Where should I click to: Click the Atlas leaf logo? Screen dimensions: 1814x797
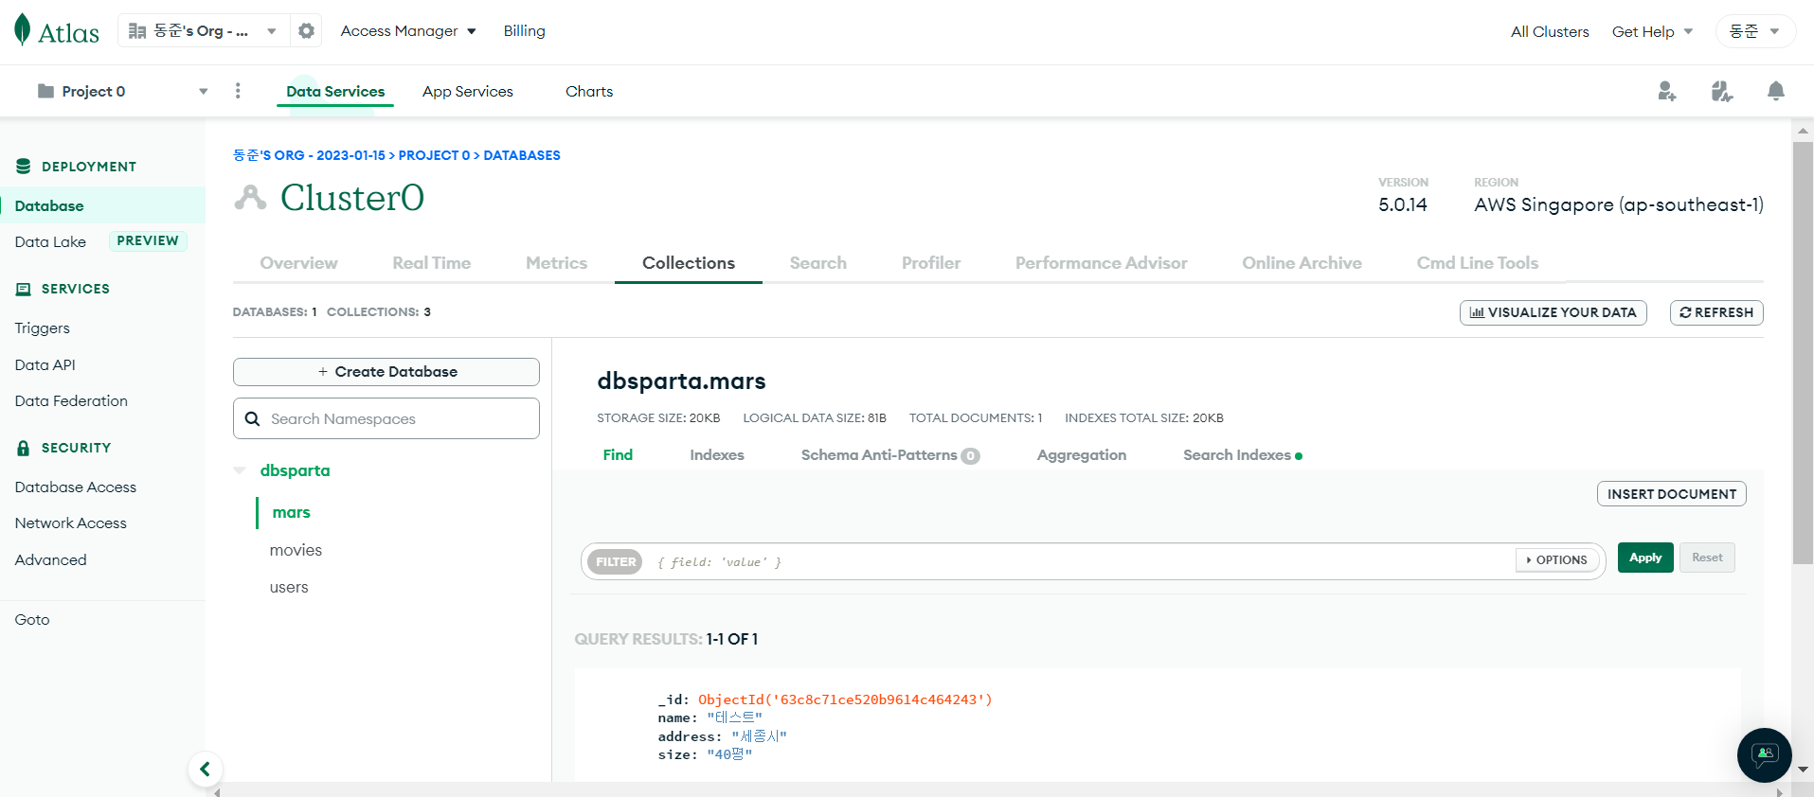[x=23, y=30]
